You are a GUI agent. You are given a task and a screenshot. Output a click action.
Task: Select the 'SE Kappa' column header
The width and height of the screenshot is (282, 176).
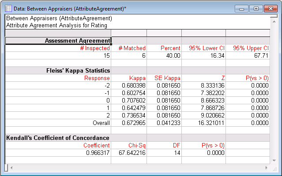tap(164, 78)
